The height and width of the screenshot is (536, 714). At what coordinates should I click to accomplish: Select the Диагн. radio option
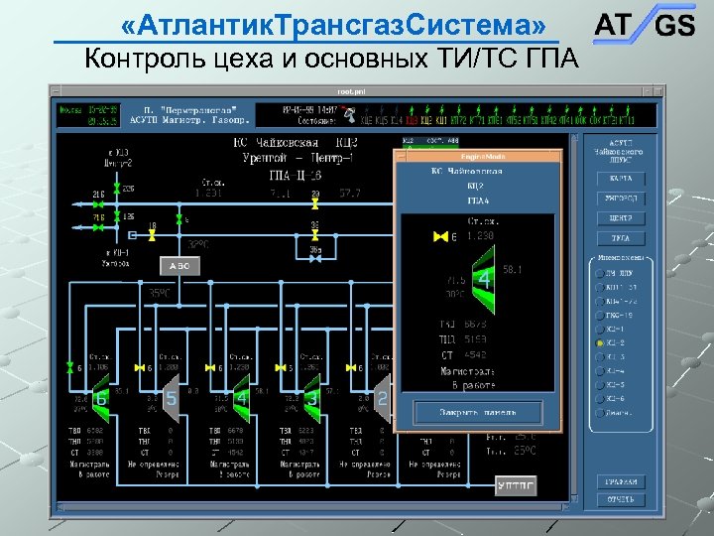[x=600, y=413]
